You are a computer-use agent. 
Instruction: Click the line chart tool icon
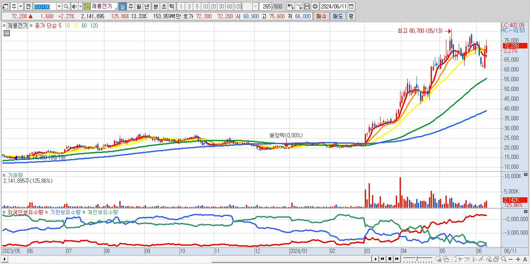pos(299,6)
